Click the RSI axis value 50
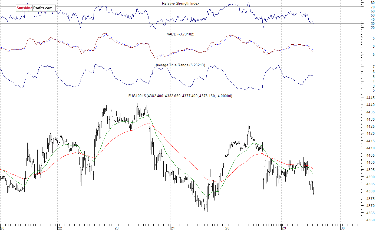 (372, 15)
